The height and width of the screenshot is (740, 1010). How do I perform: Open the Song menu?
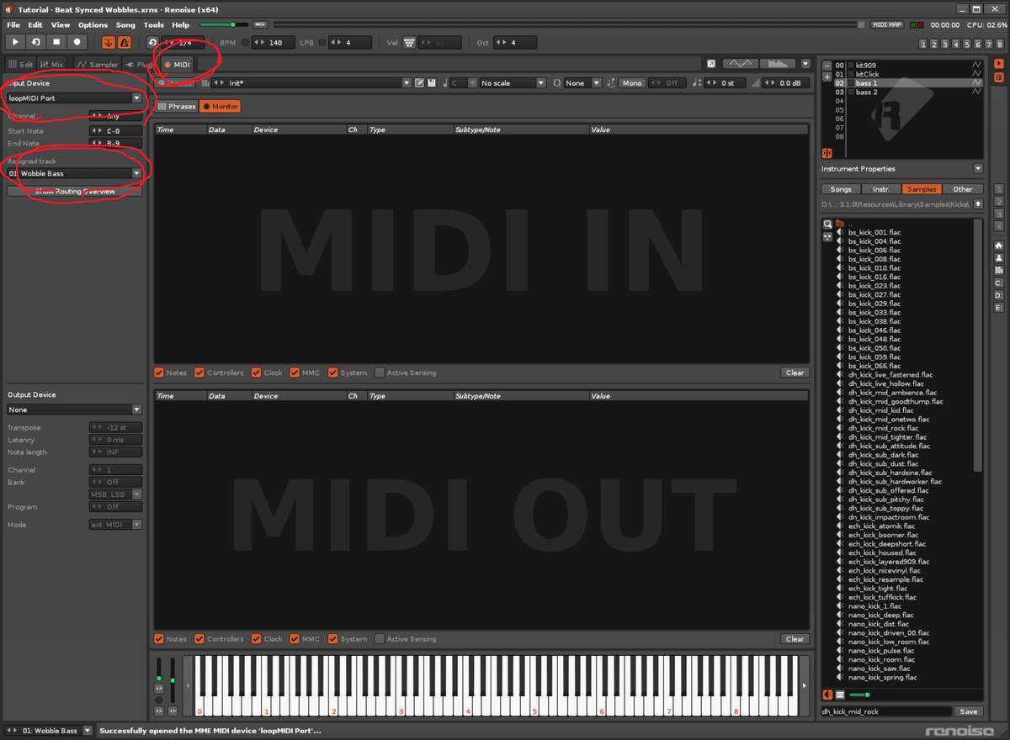(x=125, y=25)
